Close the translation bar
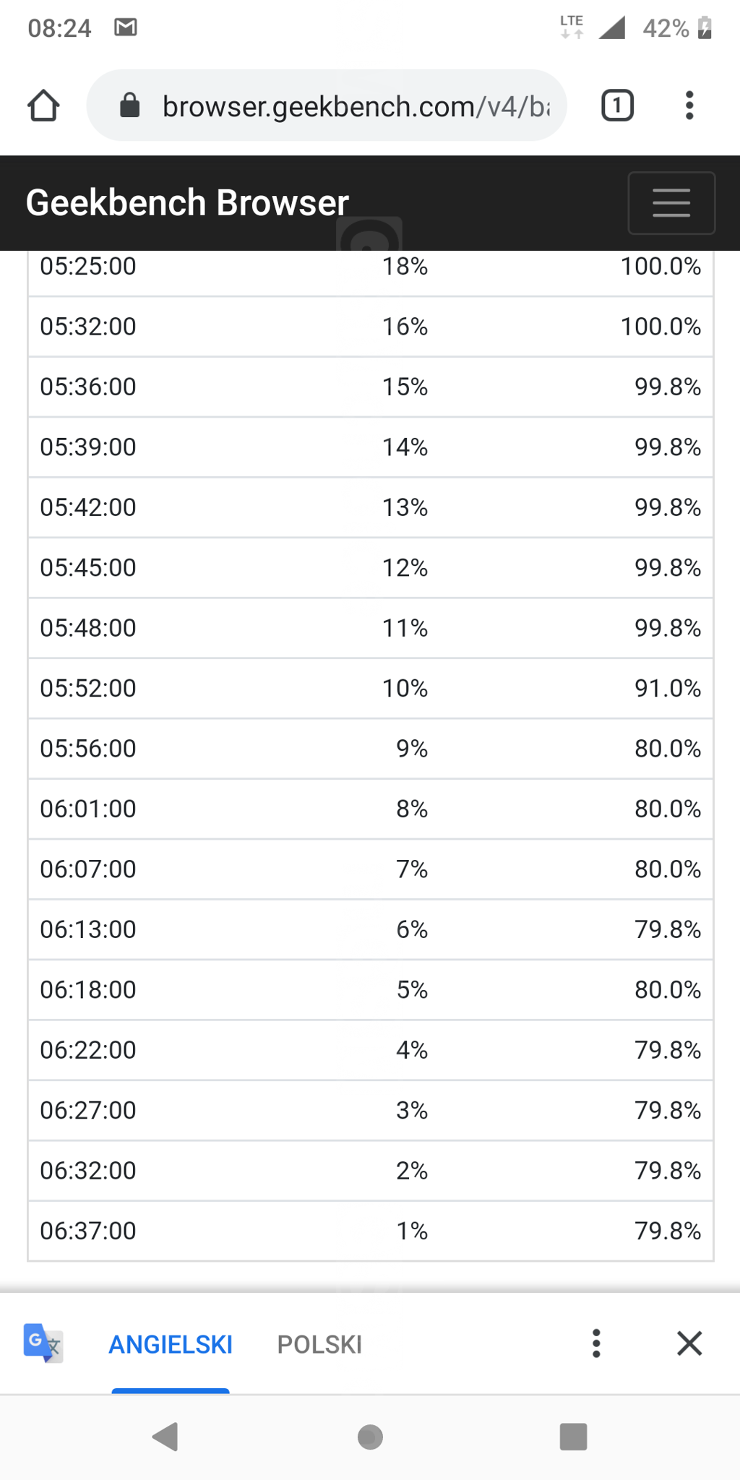The image size is (740, 1480). (x=689, y=1343)
